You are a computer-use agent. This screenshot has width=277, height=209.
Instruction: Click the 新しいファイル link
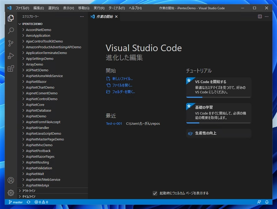click(x=120, y=79)
